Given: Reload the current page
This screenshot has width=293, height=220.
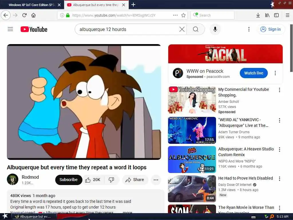Looking at the screenshot, I should pyautogui.click(x=24, y=15).
